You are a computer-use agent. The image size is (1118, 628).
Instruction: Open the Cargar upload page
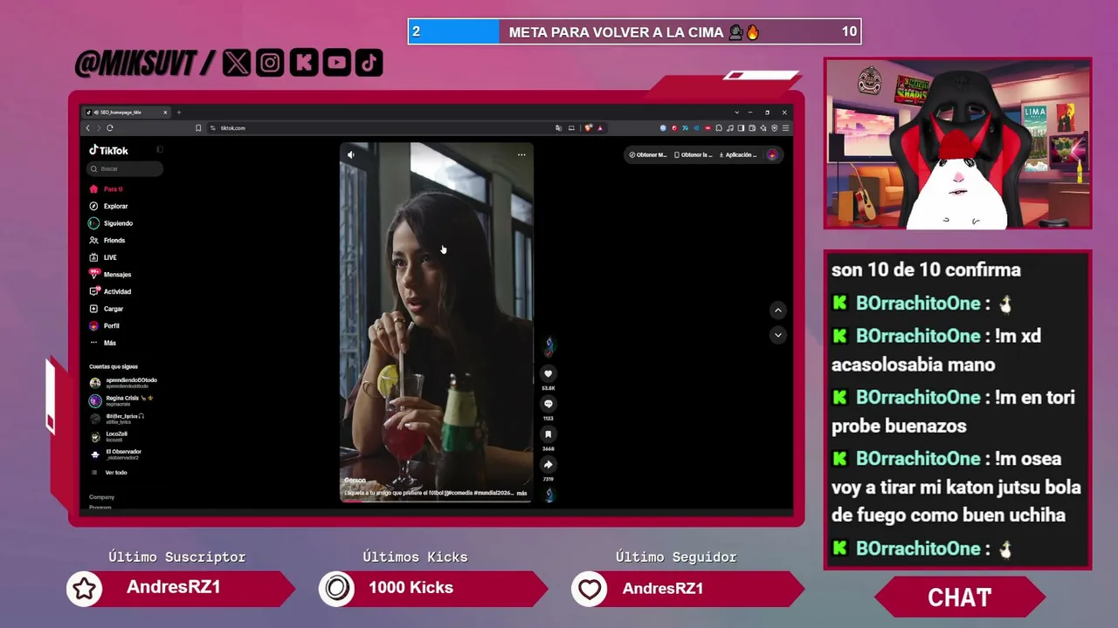click(x=107, y=309)
